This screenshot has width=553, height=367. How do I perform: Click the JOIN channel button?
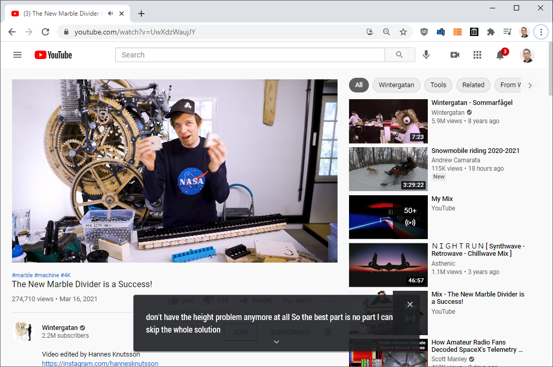[x=240, y=332]
